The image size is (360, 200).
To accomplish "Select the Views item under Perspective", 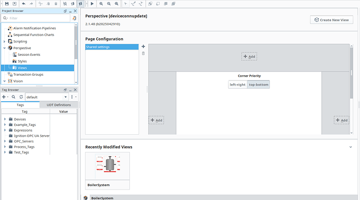I will tap(22, 68).
